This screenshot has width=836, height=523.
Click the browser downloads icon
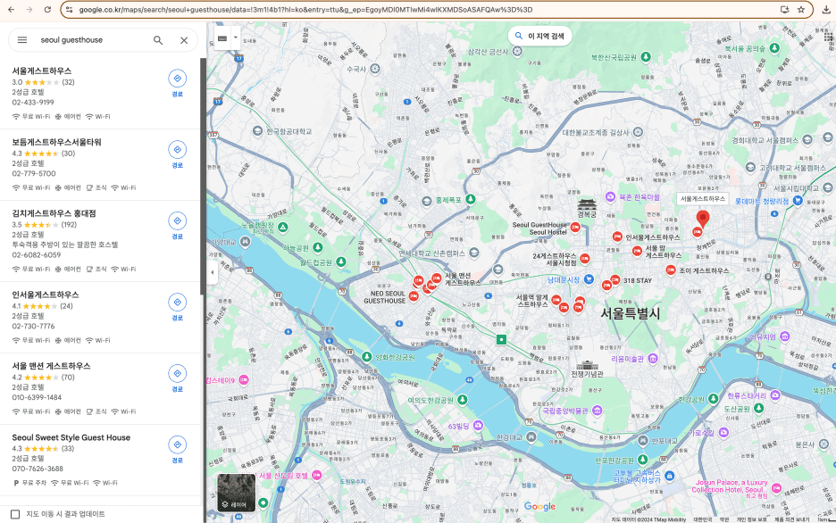pos(826,10)
